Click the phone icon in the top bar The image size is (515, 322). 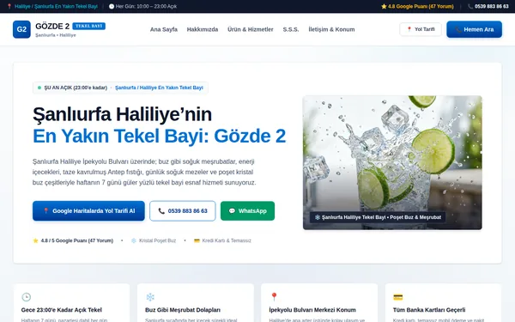coord(470,6)
